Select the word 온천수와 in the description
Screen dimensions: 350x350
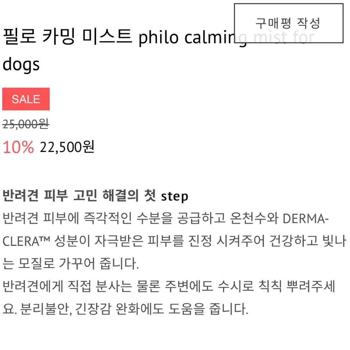click(x=254, y=218)
